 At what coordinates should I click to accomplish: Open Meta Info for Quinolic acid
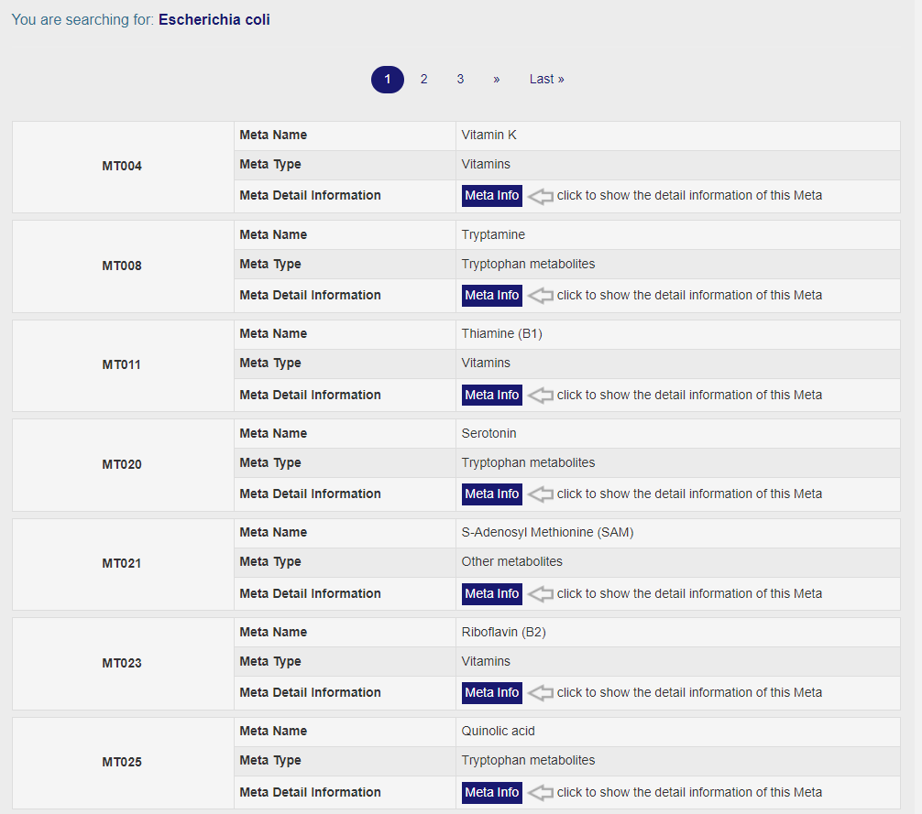[491, 792]
